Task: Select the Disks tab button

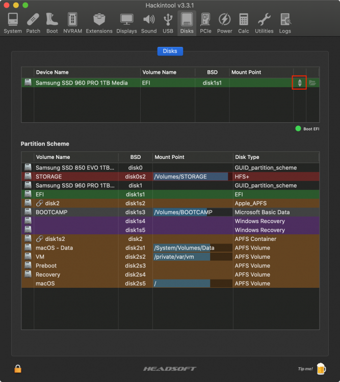Action: click(170, 51)
